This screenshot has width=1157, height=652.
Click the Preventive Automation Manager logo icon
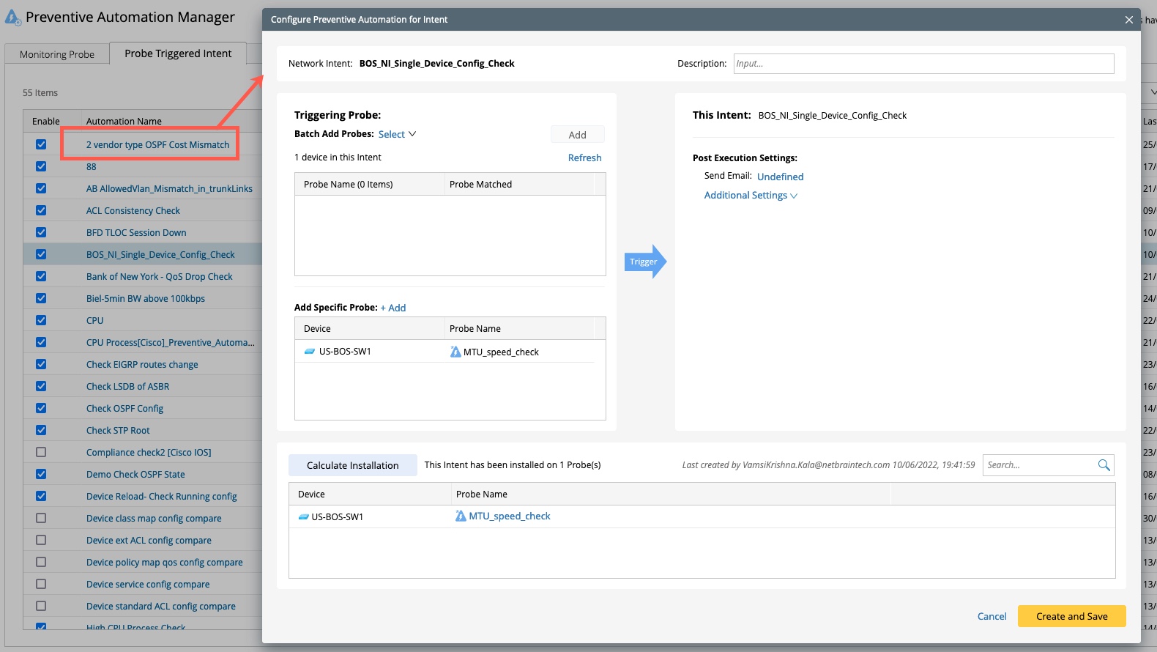(12, 18)
